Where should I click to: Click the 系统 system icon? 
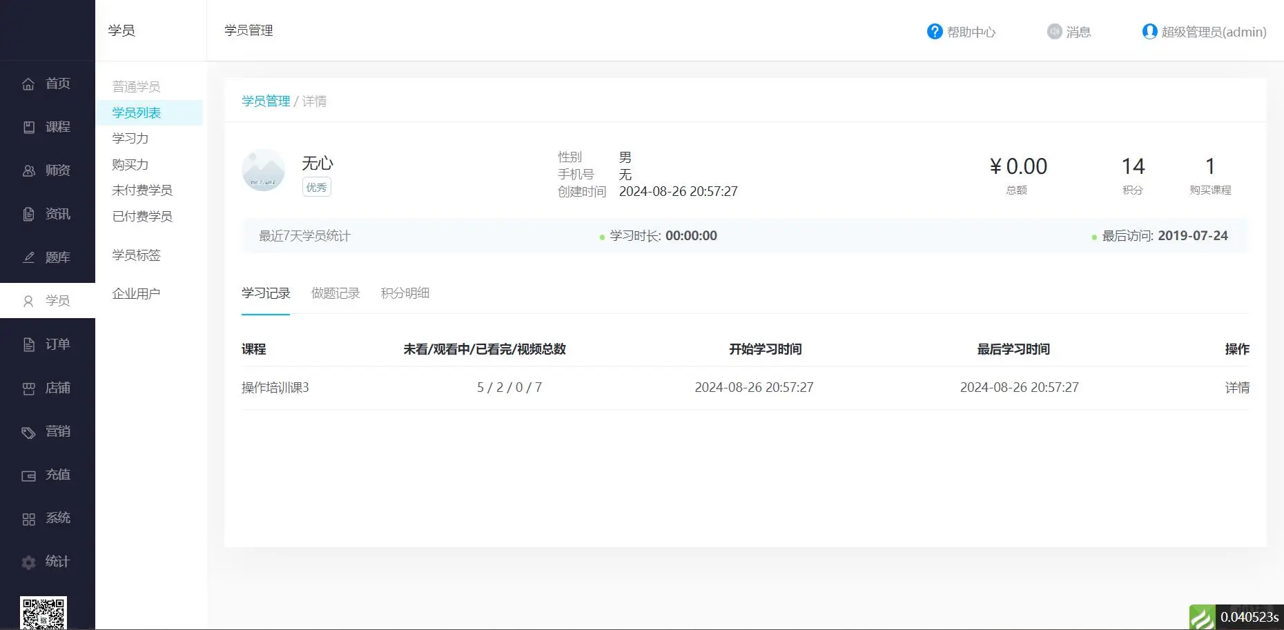click(28, 518)
